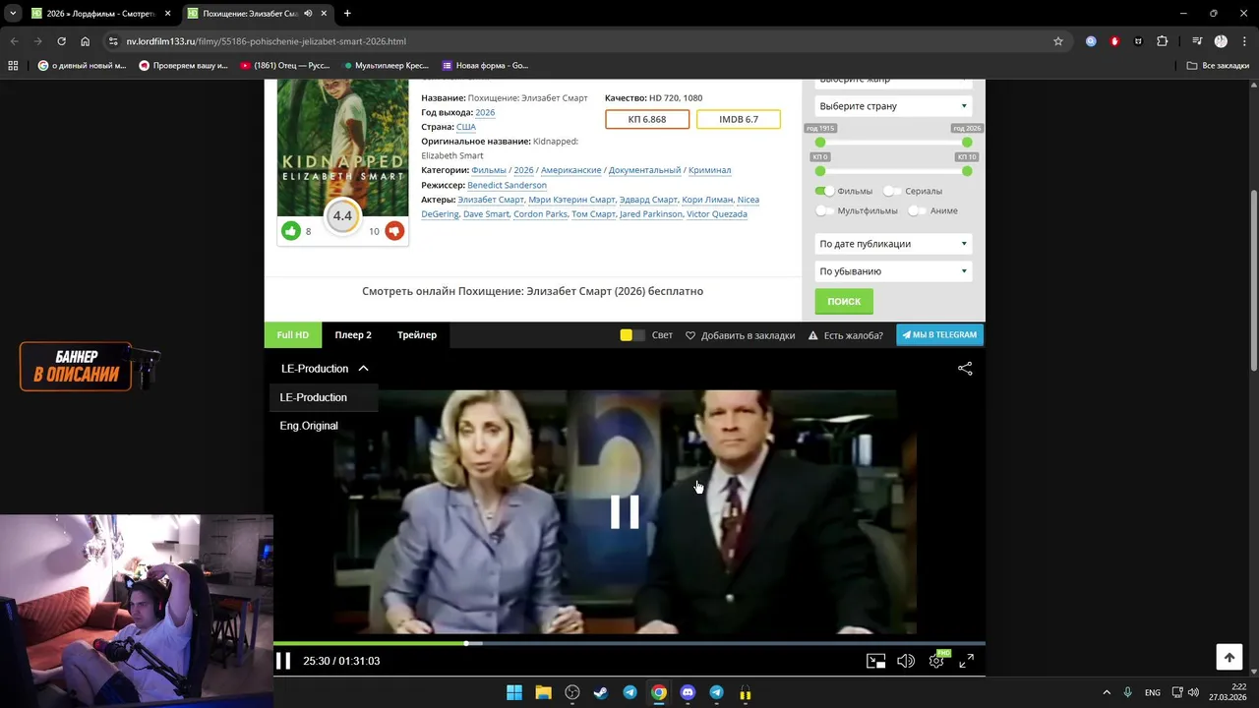The height and width of the screenshot is (708, 1259).
Task: Show hidden system tray icons chevron
Action: pos(1107,692)
